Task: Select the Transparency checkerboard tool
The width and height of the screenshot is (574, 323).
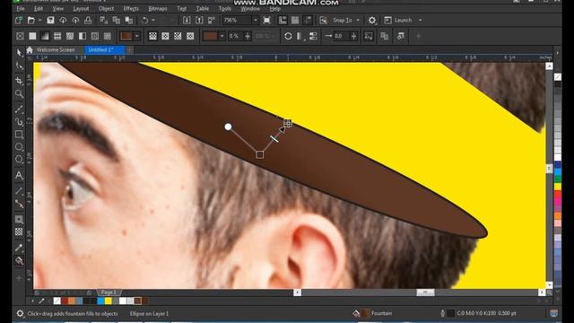Action: pos(19,231)
